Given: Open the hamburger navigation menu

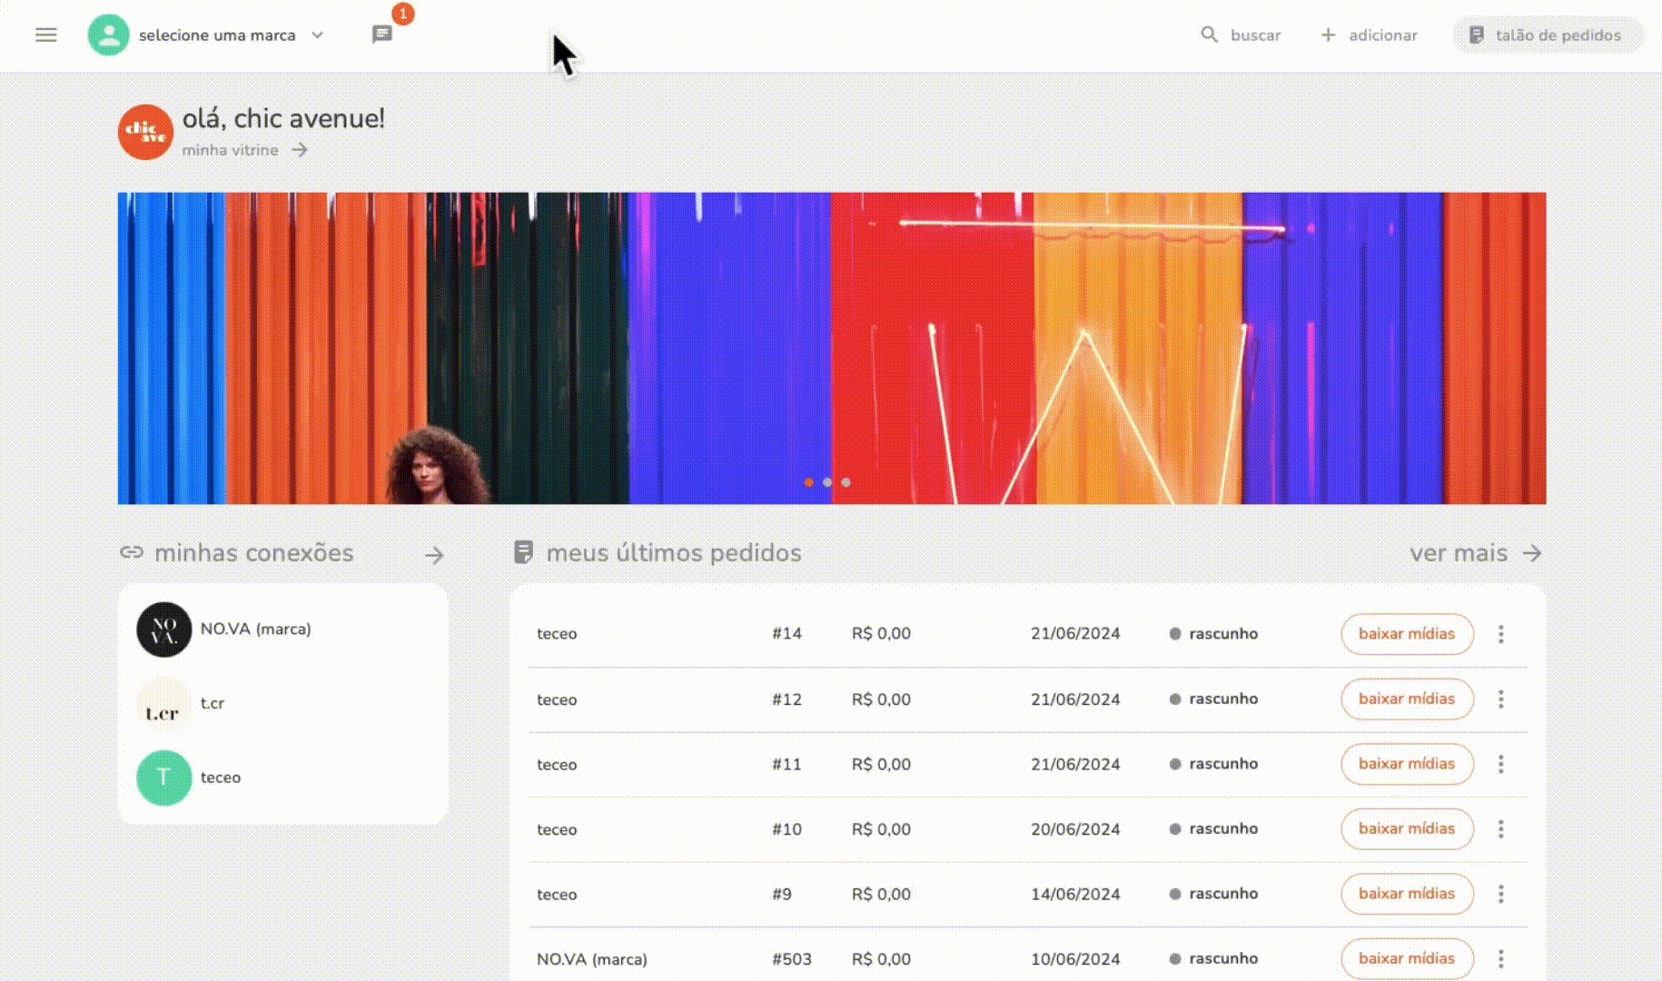Looking at the screenshot, I should 45,35.
